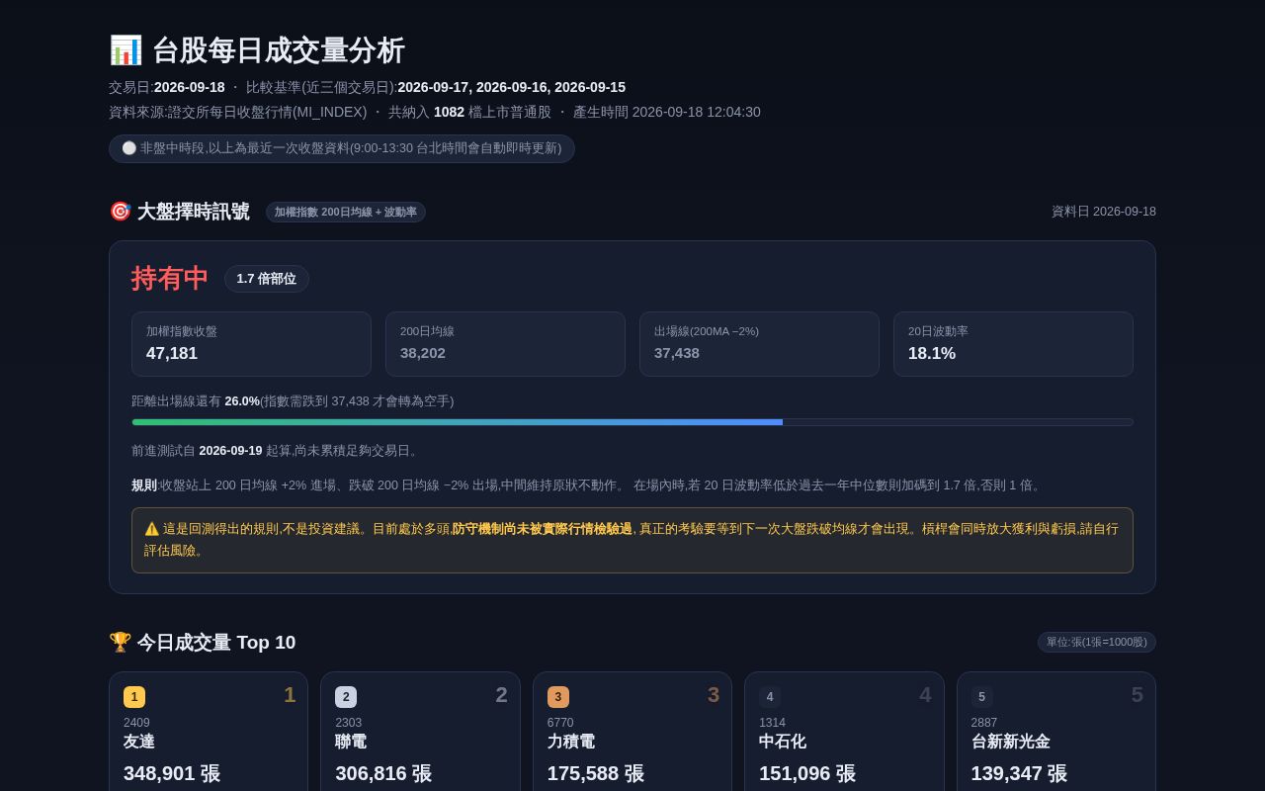Click bold text 防守機制尚未被實際行情檢驗過
1265x791 pixels.
(542, 529)
